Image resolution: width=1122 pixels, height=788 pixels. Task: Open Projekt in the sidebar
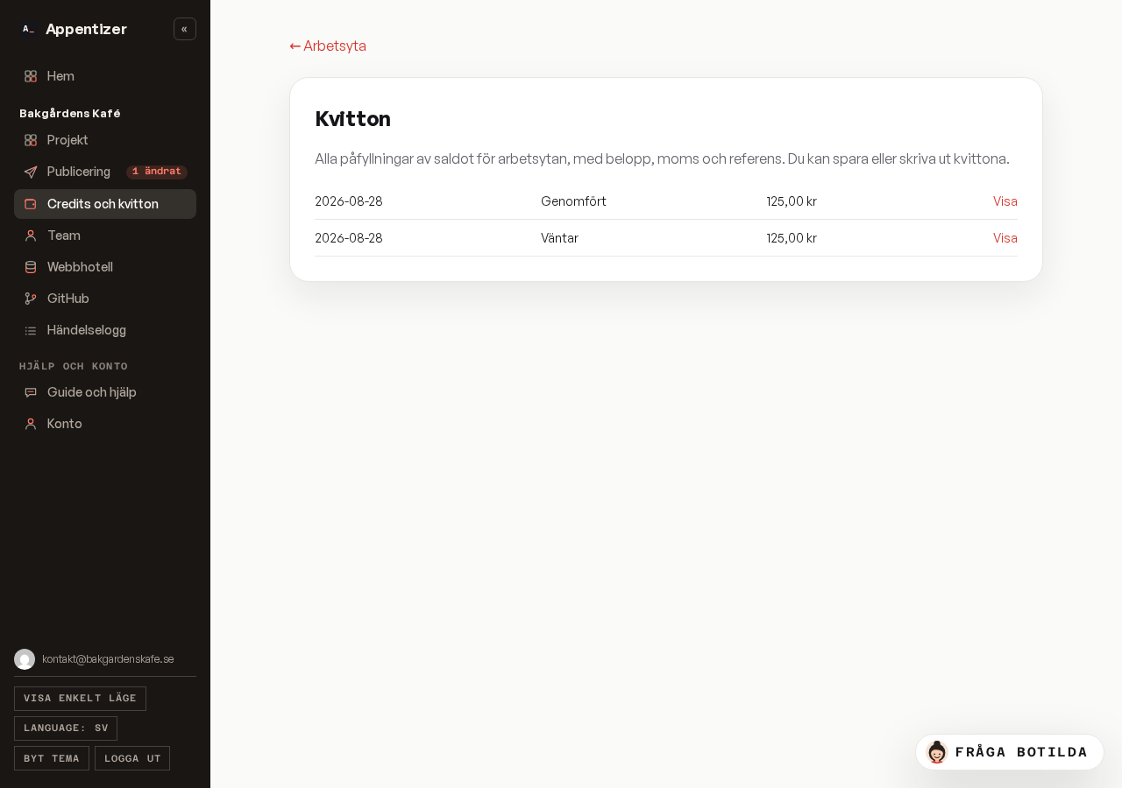105,140
